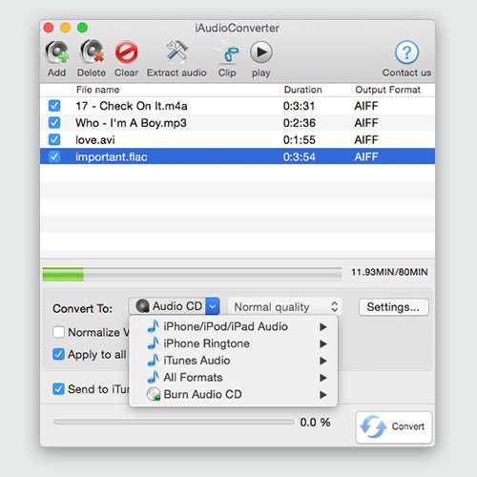Open the Extract audio tool
The width and height of the screenshot is (477, 477).
[176, 51]
